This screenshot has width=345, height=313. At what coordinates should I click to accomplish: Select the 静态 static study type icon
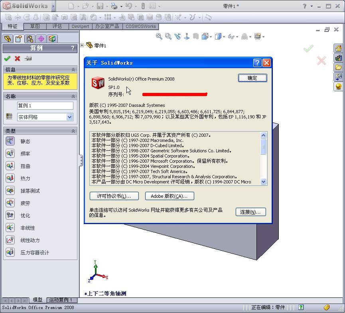coord(10,141)
